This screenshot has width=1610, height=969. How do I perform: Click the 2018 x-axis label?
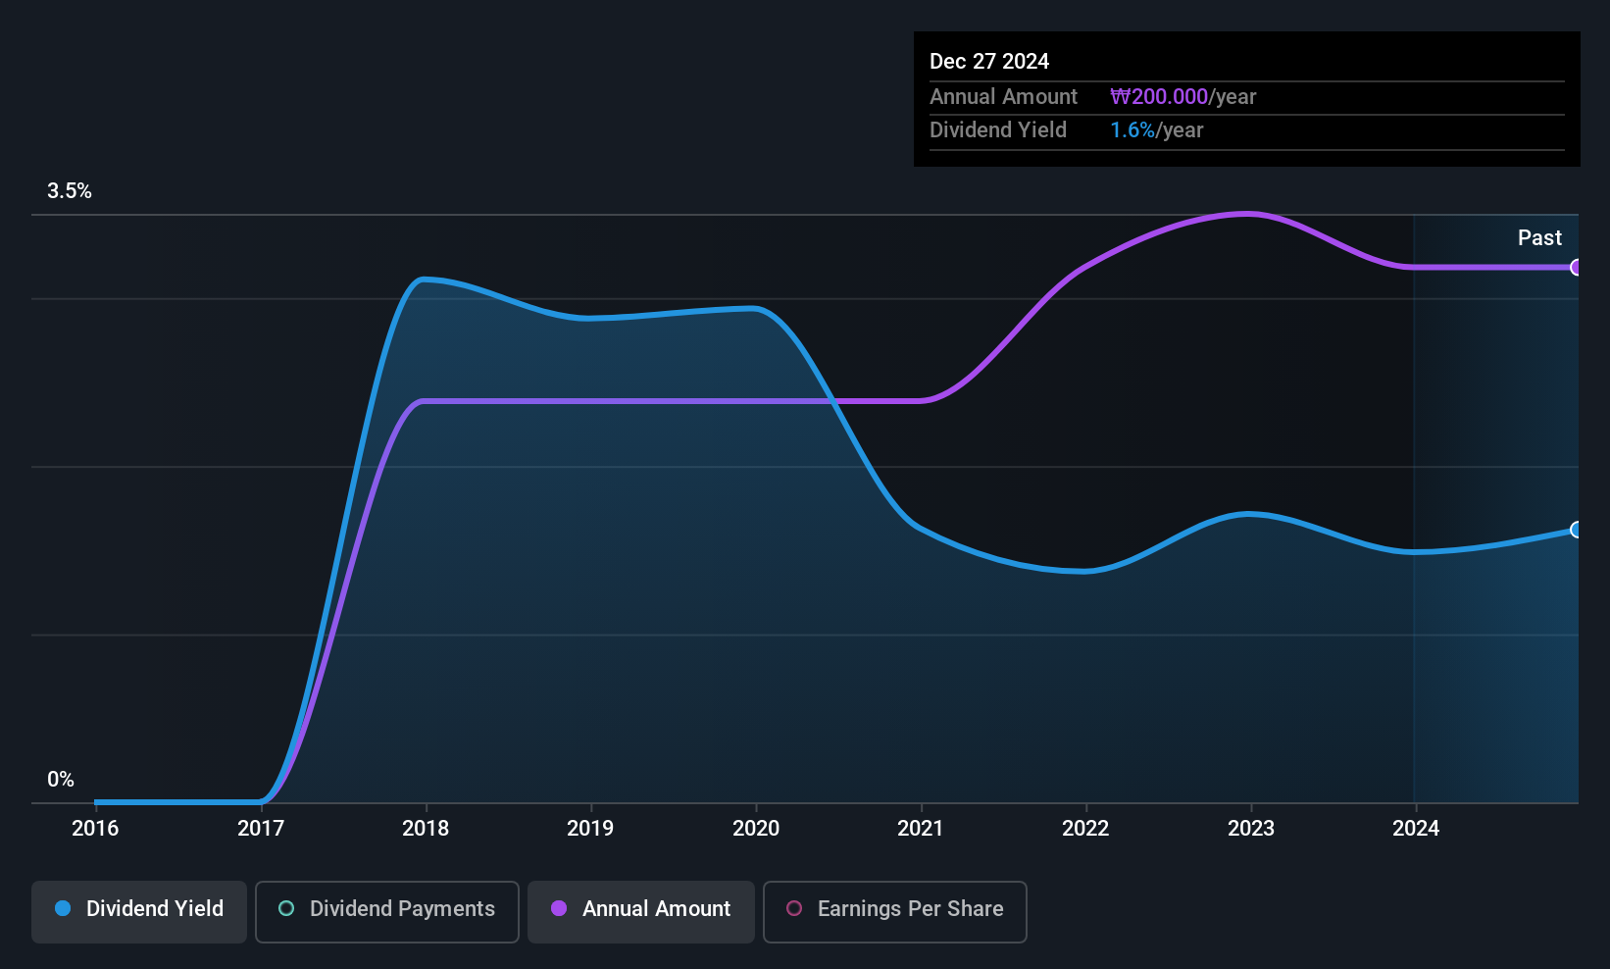(426, 828)
